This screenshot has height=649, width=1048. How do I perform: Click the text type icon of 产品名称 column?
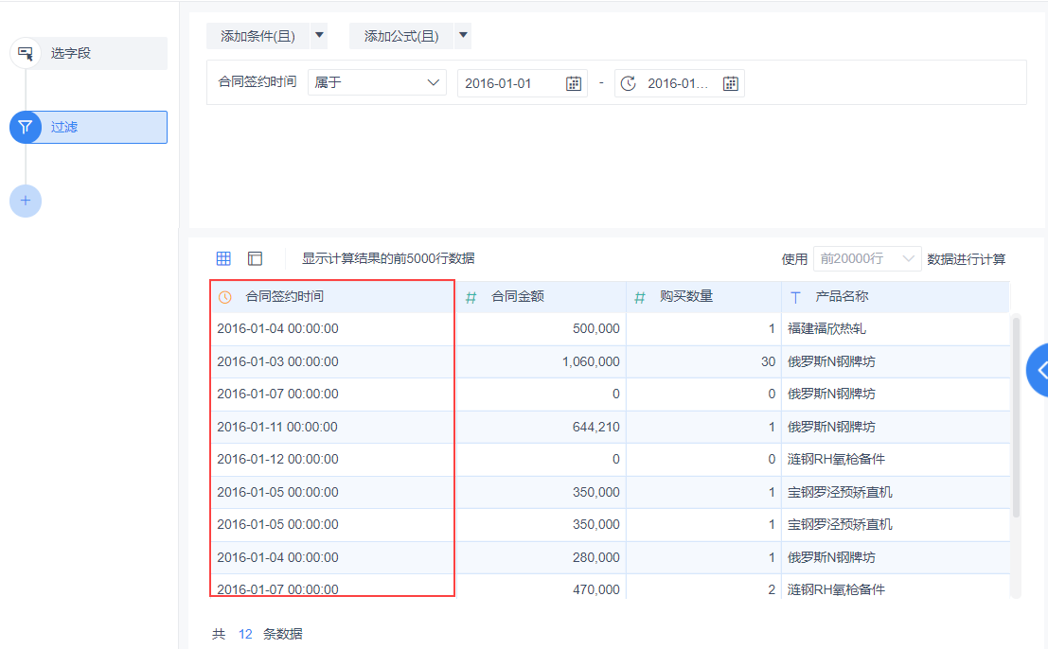click(795, 297)
